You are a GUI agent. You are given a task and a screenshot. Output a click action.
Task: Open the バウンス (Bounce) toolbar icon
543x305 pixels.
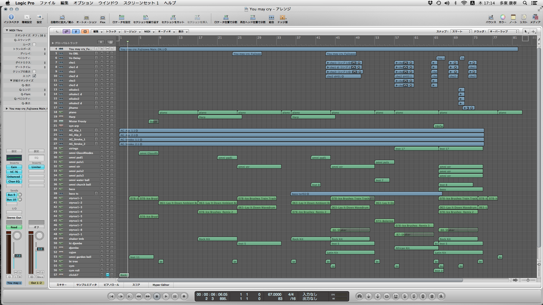tap(491, 18)
